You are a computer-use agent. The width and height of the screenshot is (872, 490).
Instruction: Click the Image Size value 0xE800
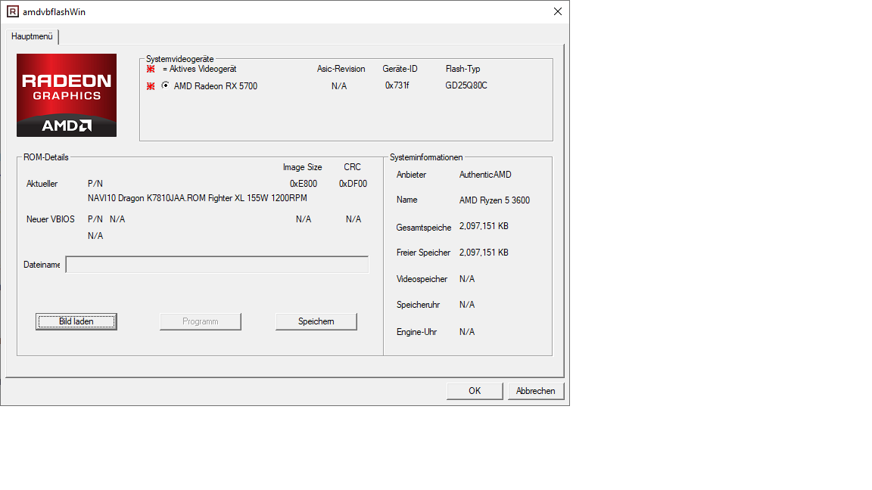302,182
